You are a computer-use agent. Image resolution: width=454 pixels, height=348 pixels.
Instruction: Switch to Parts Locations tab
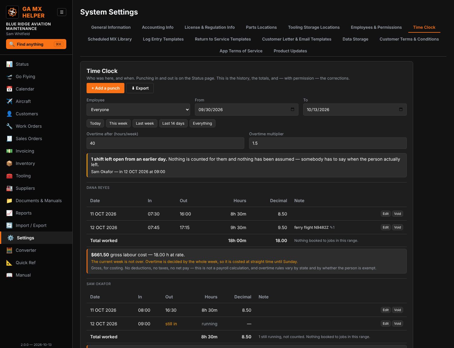pos(261,27)
